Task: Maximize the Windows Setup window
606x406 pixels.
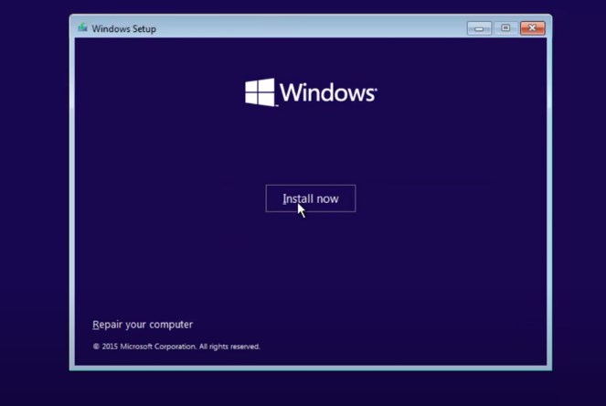Action: (x=505, y=28)
